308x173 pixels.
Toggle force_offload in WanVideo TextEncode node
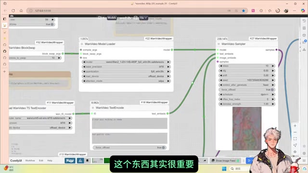(163, 148)
